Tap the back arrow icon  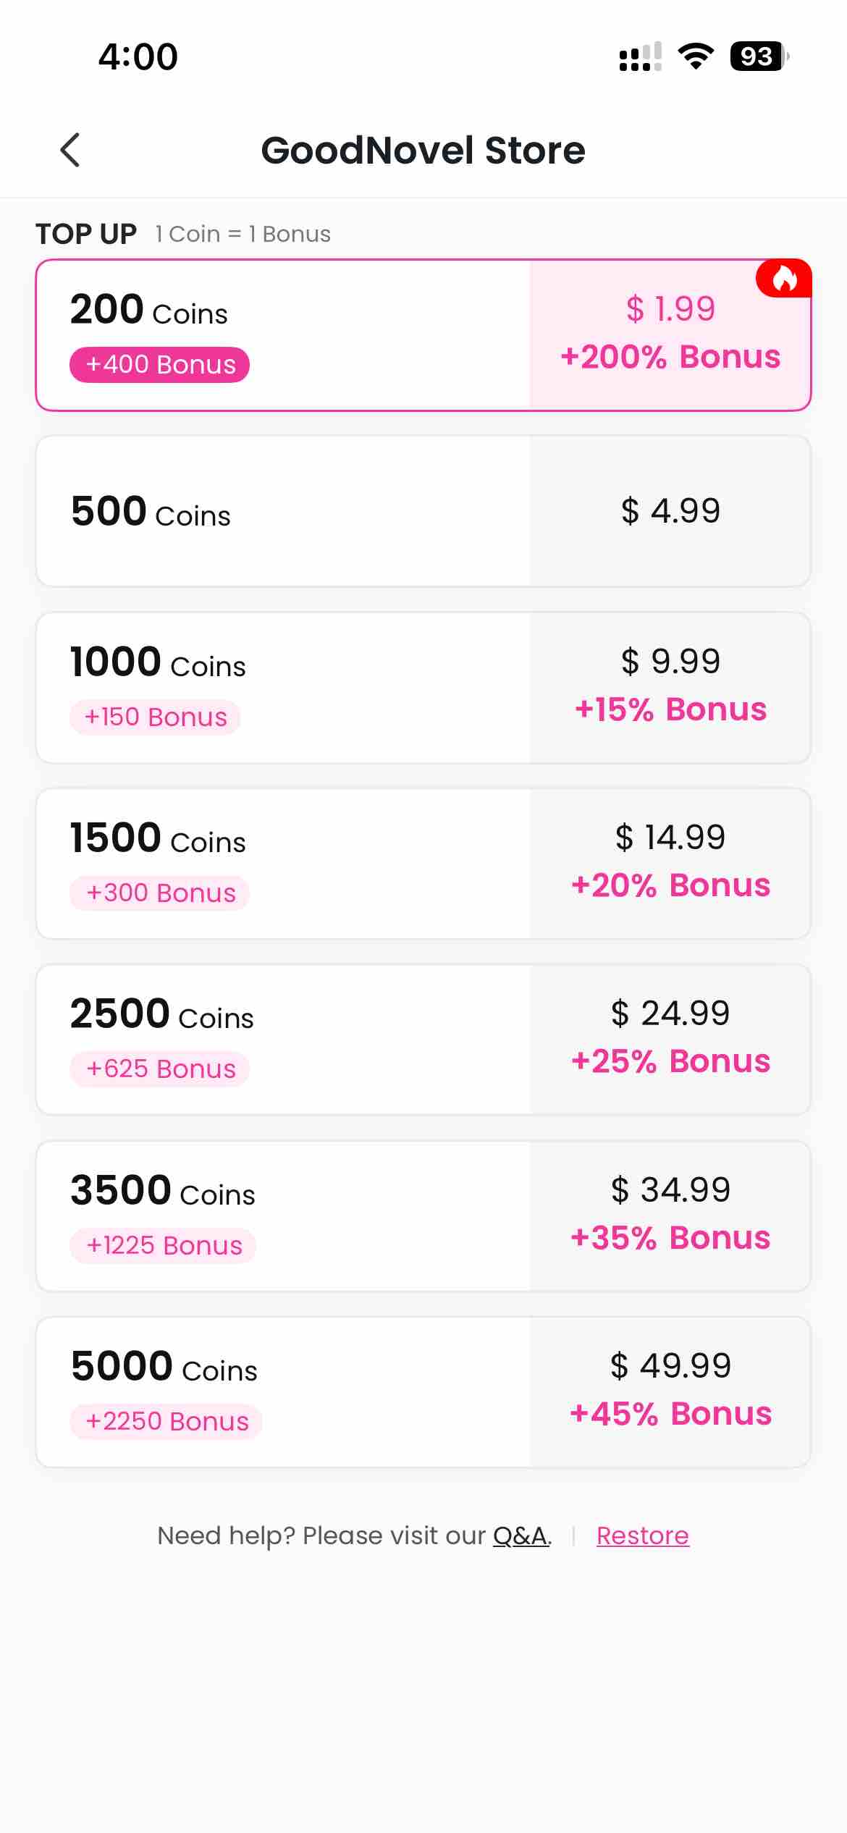(x=70, y=151)
